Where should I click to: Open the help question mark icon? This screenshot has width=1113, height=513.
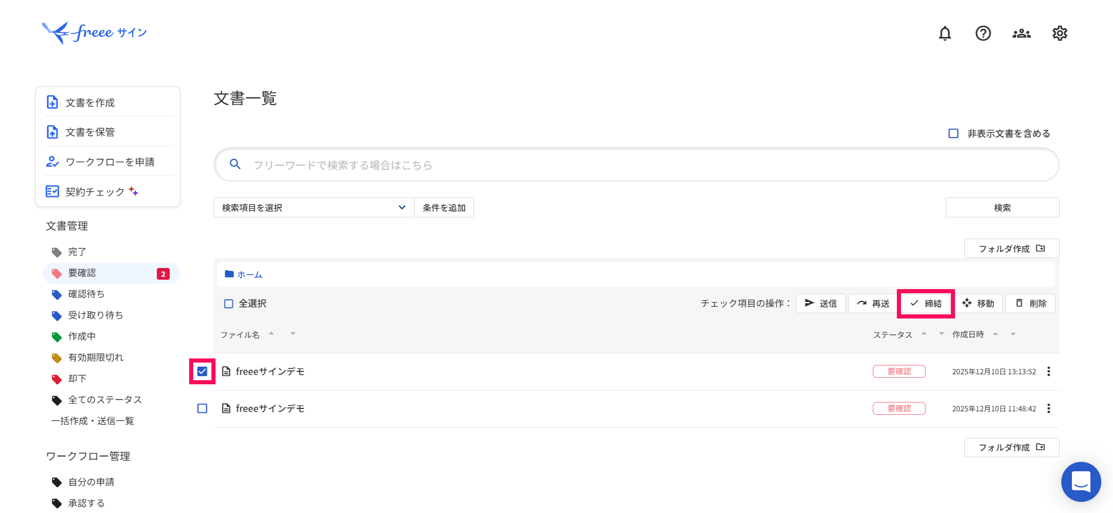pos(983,33)
